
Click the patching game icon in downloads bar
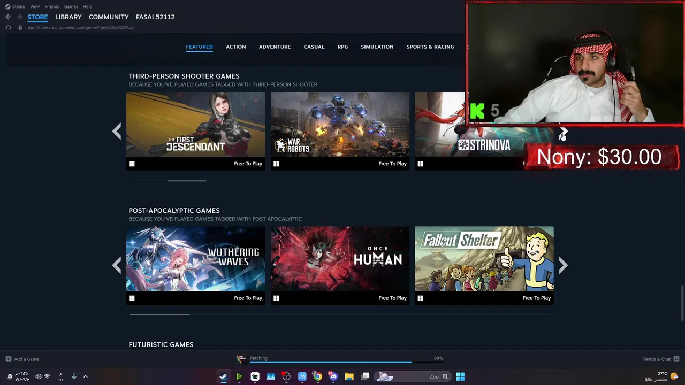pyautogui.click(x=242, y=359)
